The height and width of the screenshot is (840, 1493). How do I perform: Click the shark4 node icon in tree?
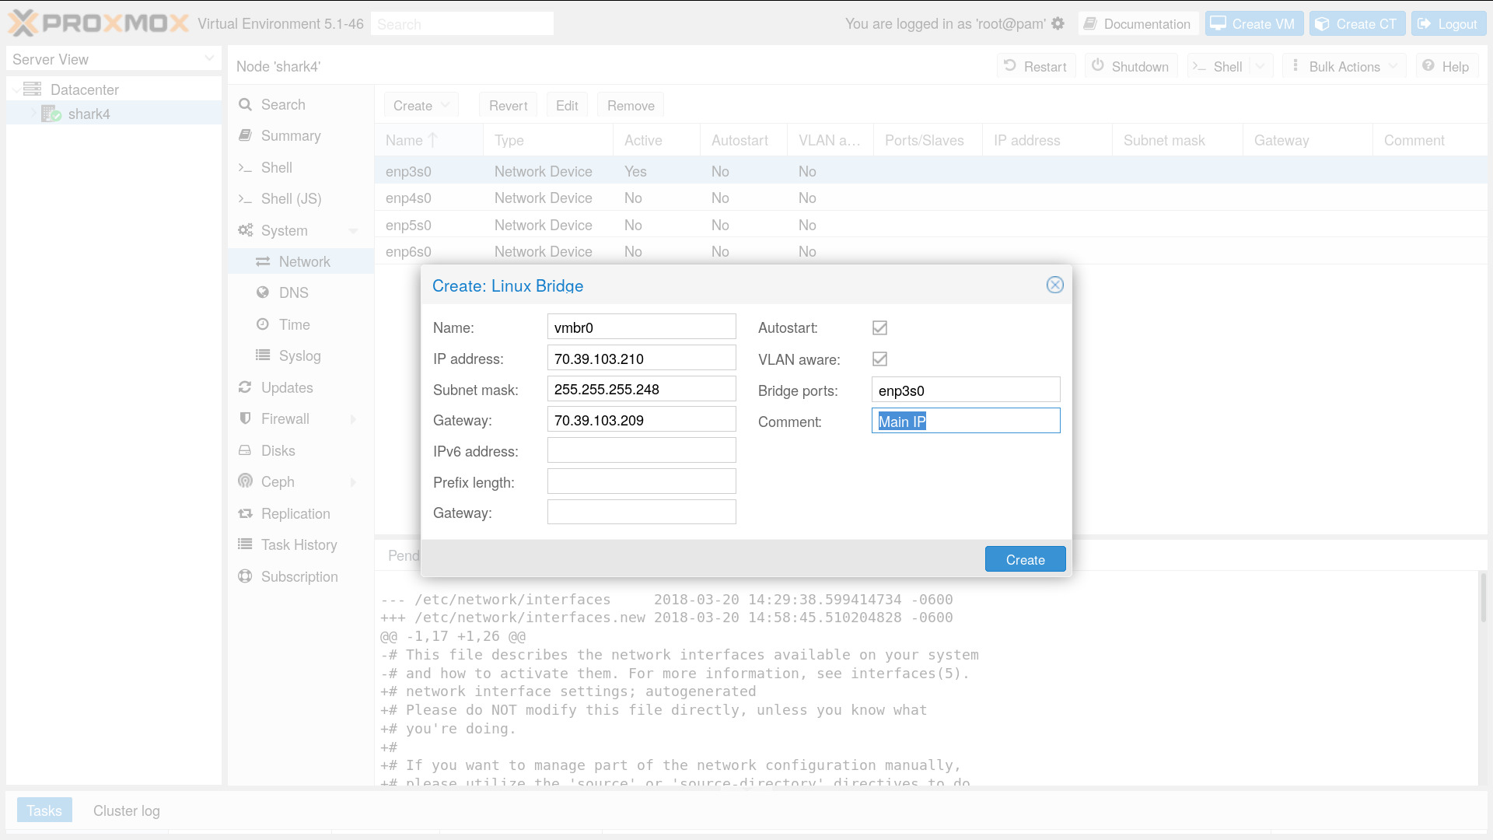click(51, 114)
